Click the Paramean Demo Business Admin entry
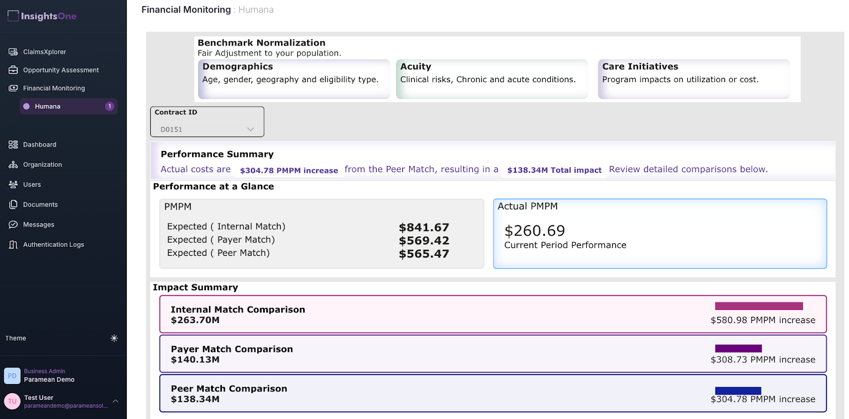Screen dimensions: 849x419 [x=49, y=376]
